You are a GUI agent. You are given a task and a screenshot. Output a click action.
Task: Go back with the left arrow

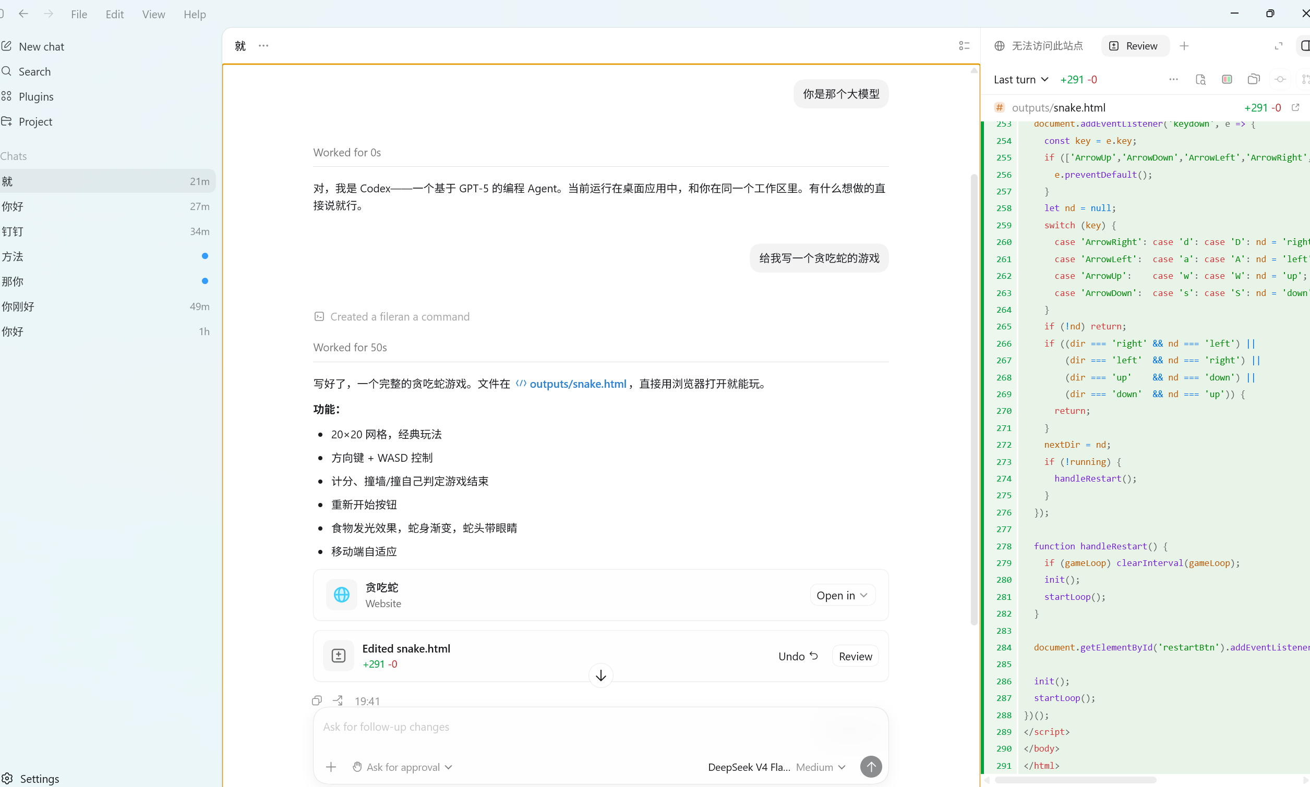[23, 14]
